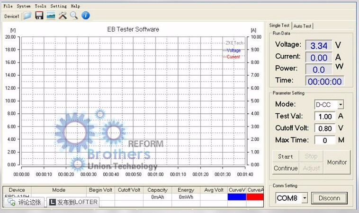Click the red Current legend entry in chart

tap(232, 57)
